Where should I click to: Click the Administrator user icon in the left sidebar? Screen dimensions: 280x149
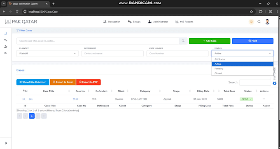coord(6,46)
